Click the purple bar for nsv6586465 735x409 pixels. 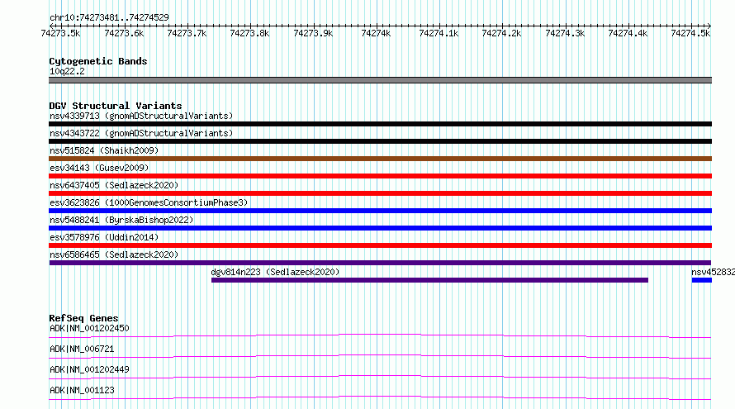(380, 263)
